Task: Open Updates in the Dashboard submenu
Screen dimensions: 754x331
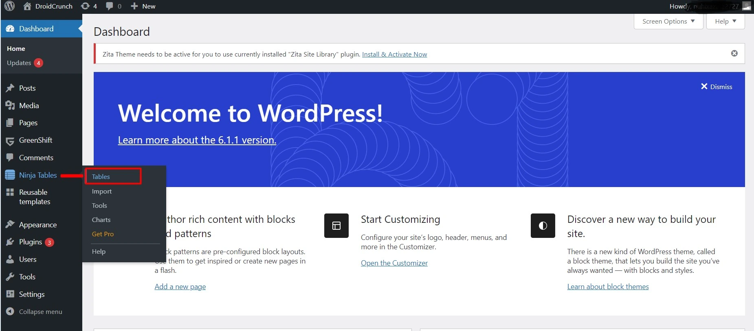Action: pos(25,63)
